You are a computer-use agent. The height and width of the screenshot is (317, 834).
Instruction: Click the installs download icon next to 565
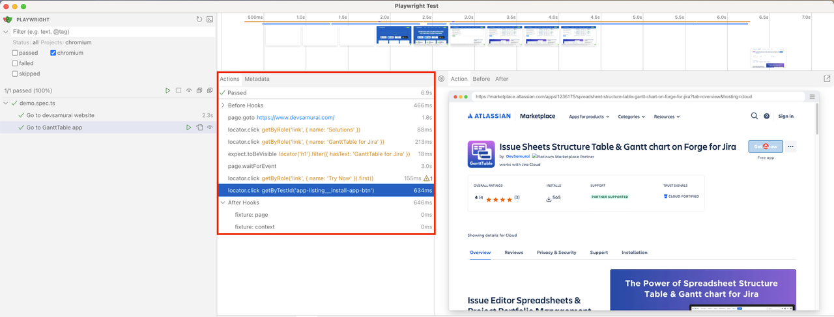coord(549,198)
